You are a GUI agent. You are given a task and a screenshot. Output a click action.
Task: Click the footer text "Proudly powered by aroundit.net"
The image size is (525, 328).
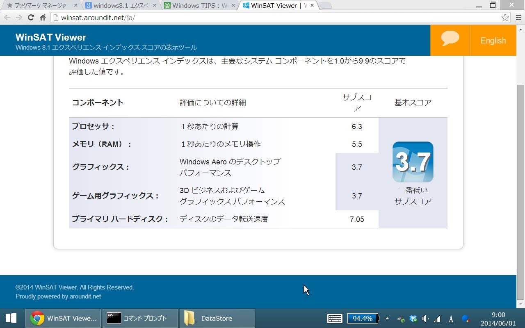[x=58, y=296]
